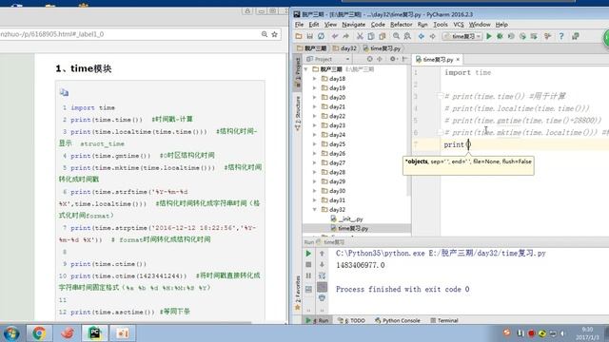Click the Undo arrow toolbar icon
Image resolution: width=609 pixels, height=342 pixels.
point(334,36)
